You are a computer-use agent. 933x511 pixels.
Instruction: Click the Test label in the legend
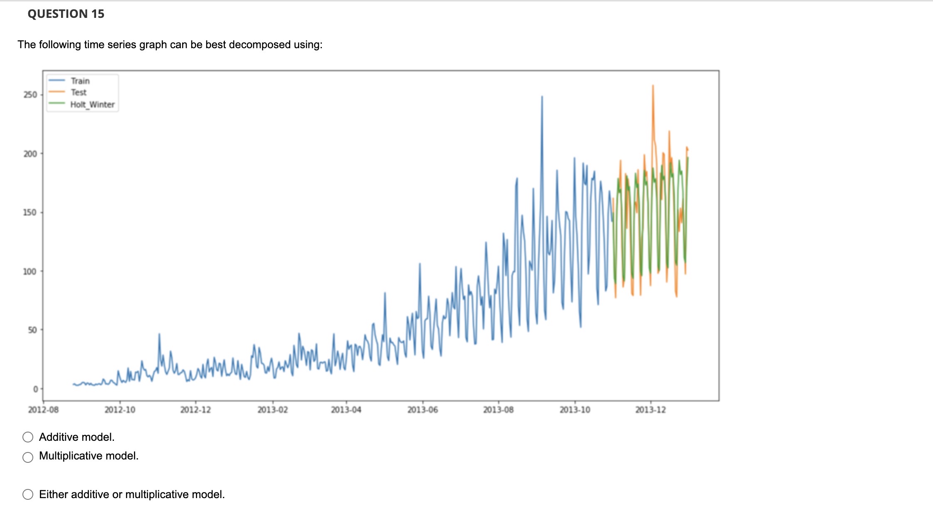(79, 92)
